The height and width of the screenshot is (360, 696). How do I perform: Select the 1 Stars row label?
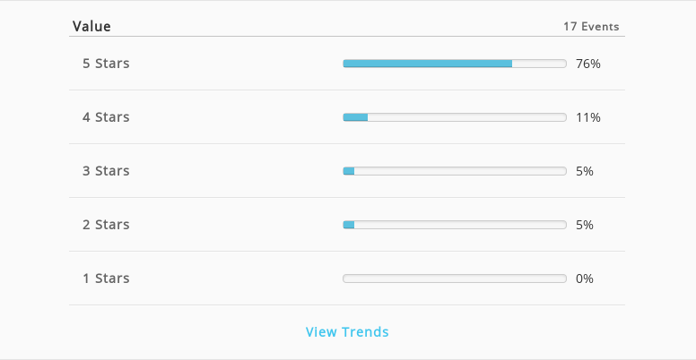(x=106, y=279)
